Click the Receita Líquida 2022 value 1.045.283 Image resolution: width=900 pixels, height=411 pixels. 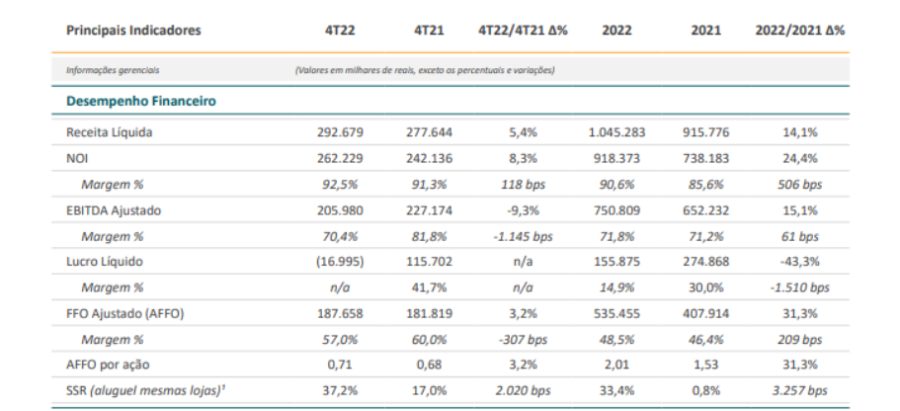click(617, 132)
